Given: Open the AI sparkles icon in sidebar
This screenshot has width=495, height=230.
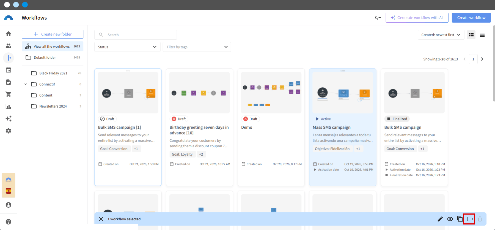Looking at the screenshot, I should click(x=9, y=118).
